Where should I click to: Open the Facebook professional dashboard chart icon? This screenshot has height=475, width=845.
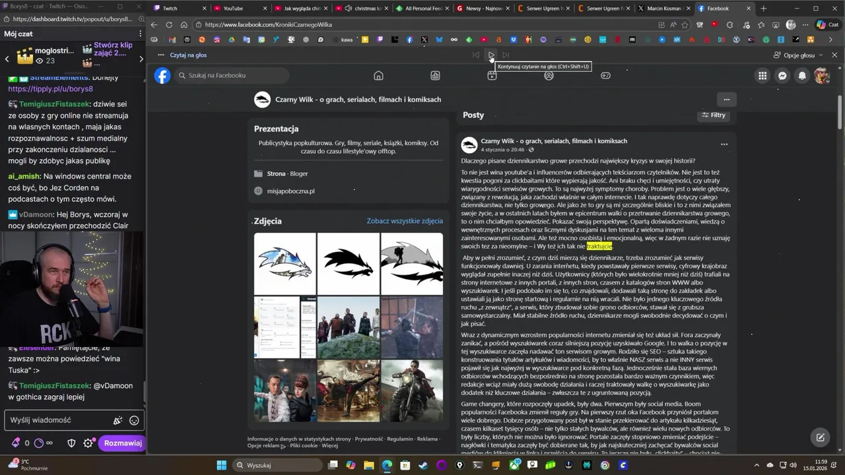tap(435, 75)
